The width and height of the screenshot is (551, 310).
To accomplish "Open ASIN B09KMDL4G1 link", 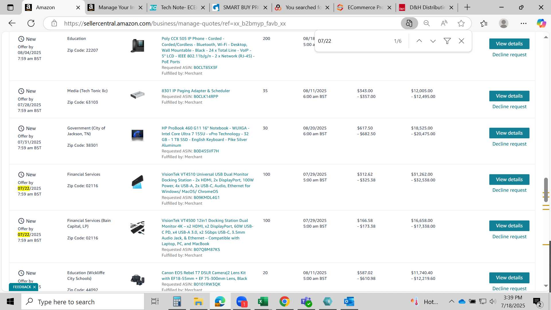I will 207,198.
